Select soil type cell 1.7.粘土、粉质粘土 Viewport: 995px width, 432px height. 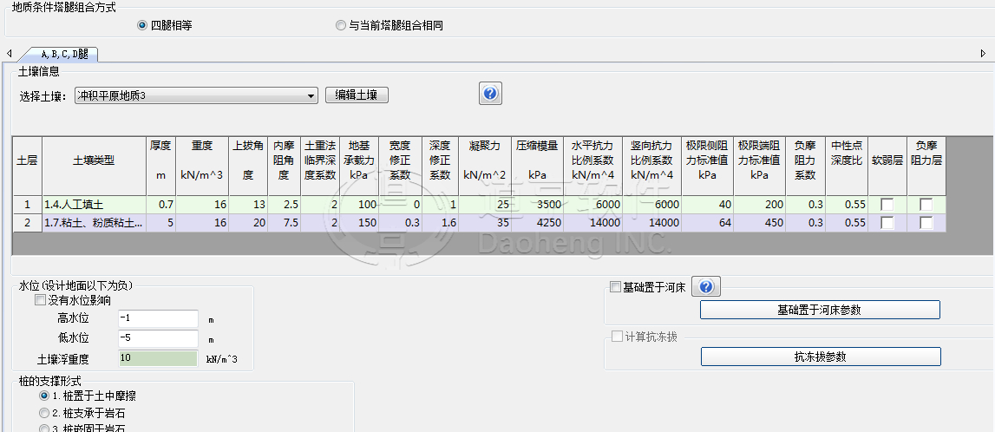[94, 223]
